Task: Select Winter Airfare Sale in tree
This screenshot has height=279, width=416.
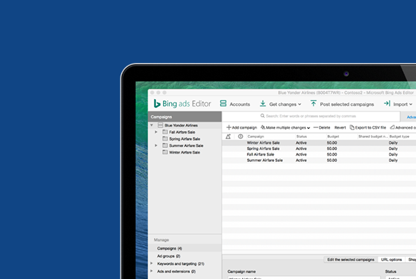Action: tap(184, 152)
